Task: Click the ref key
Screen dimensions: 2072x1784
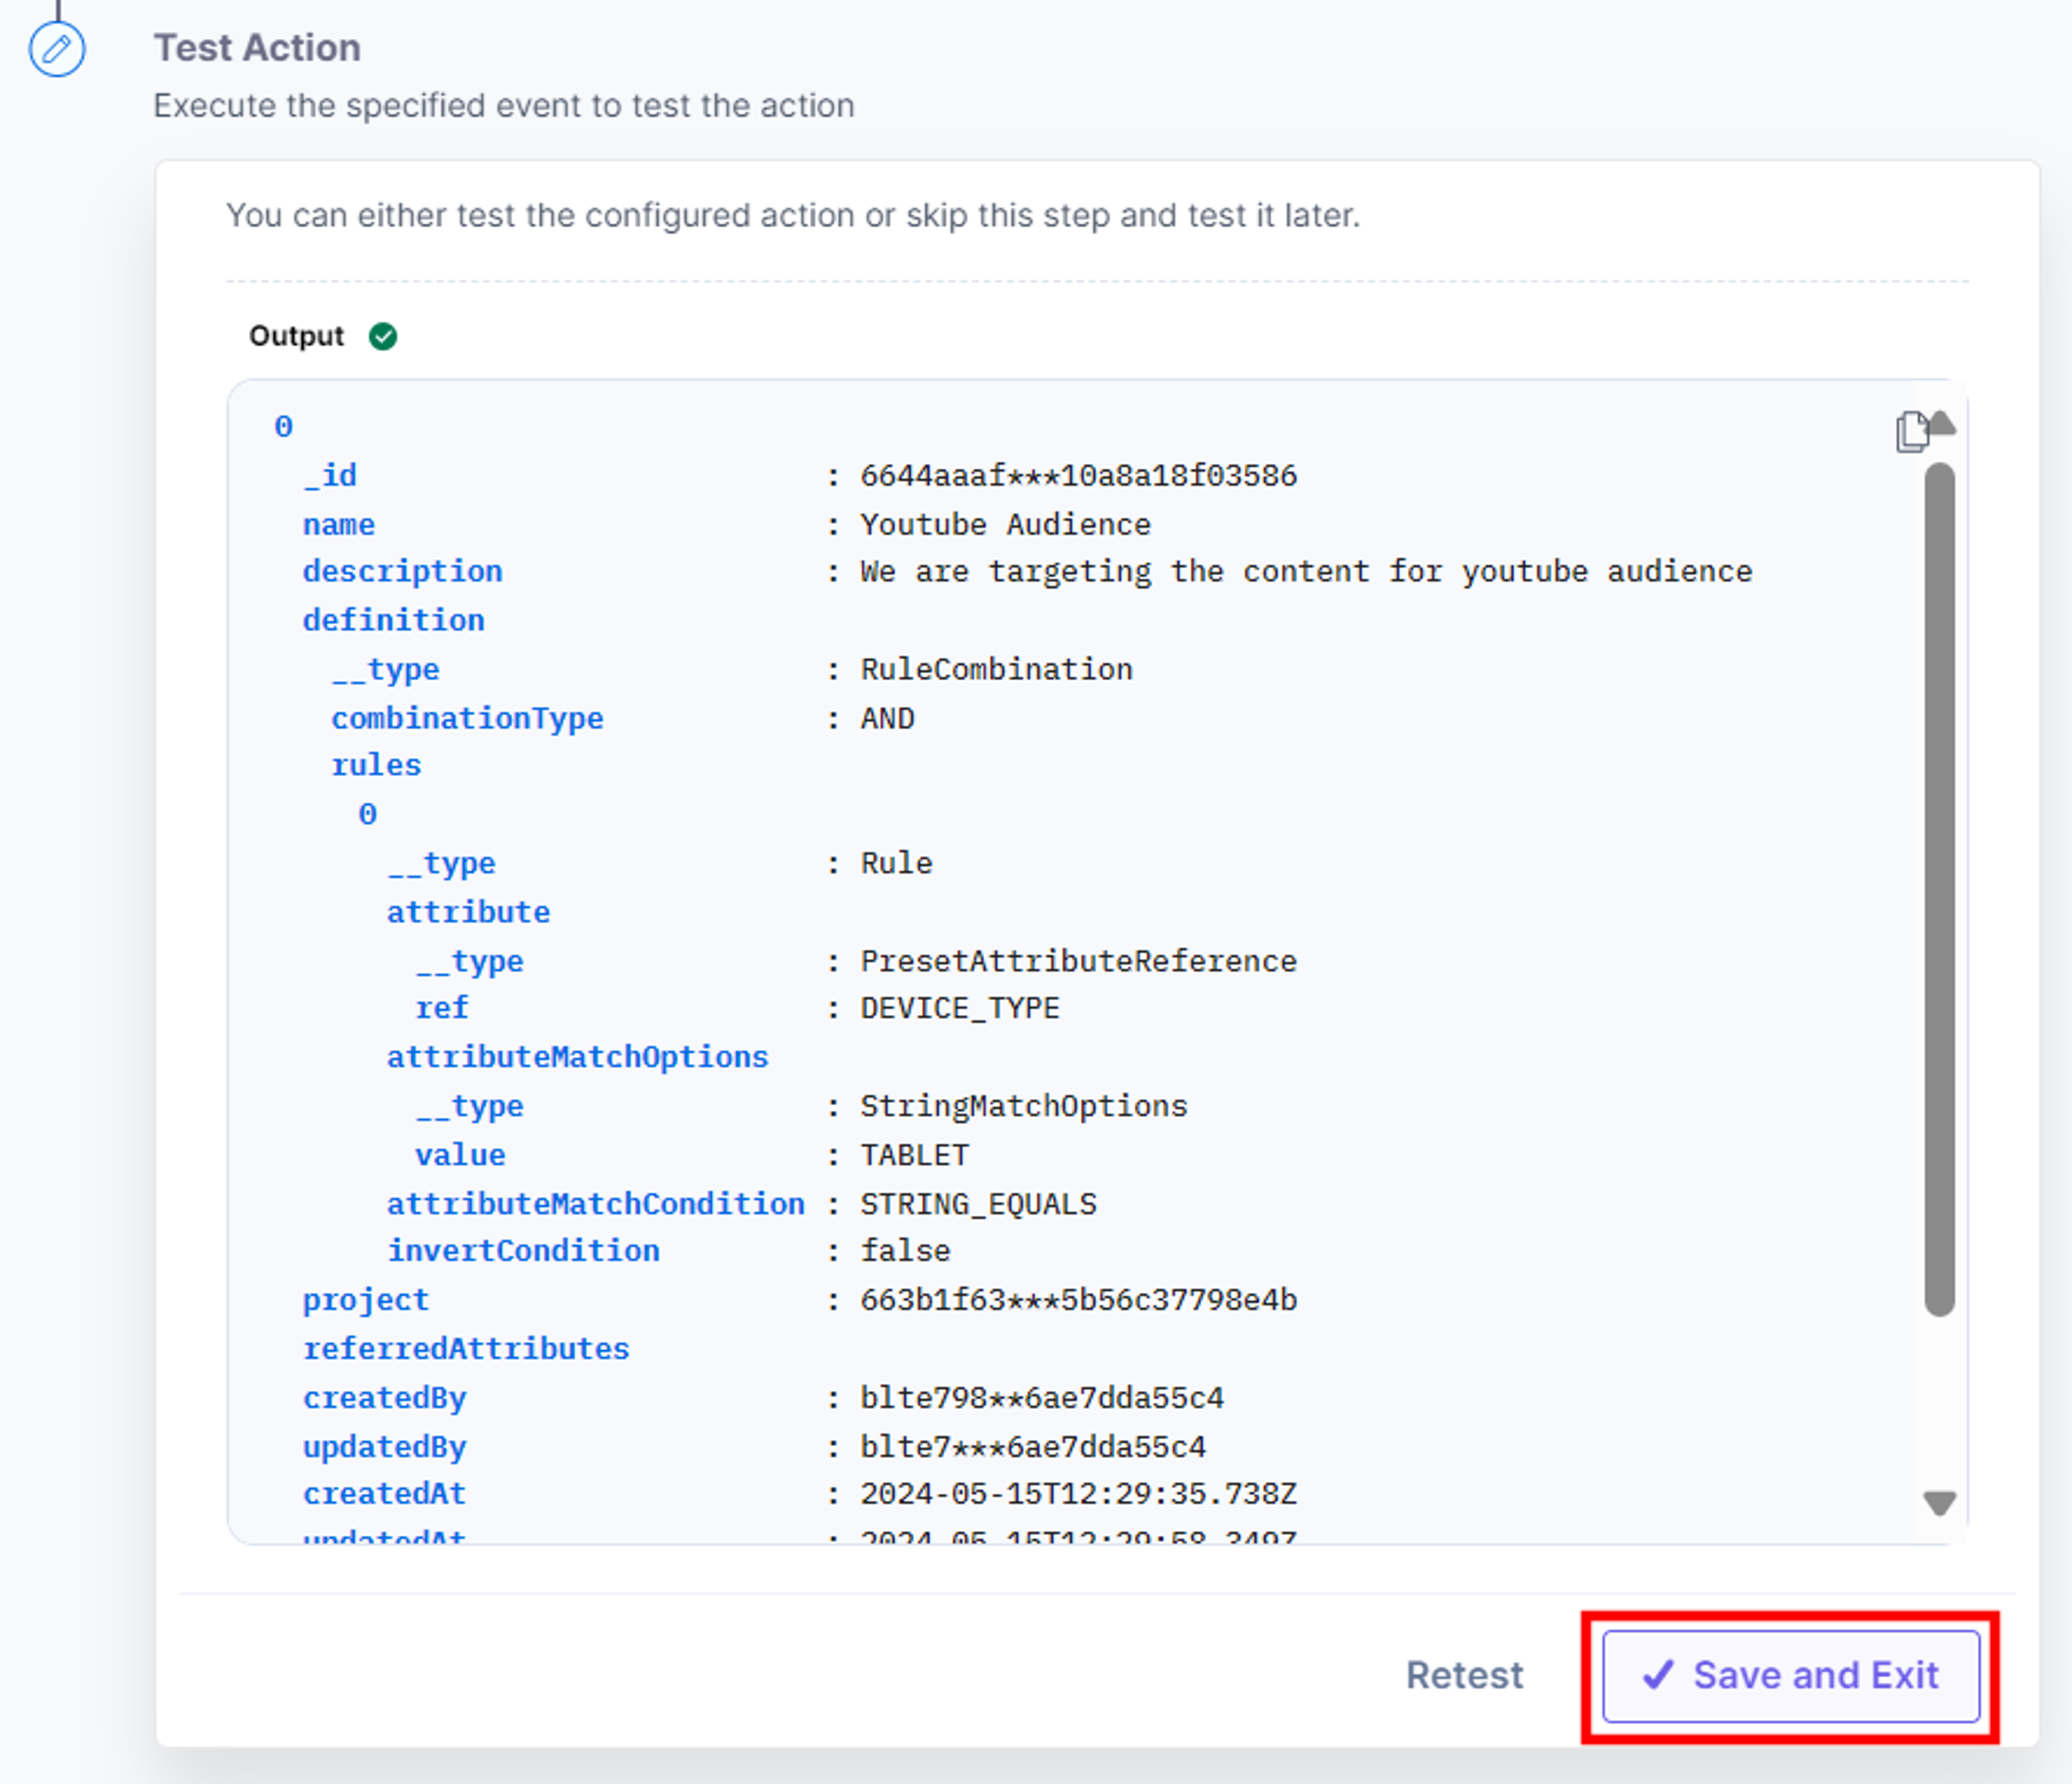Action: 442,1008
